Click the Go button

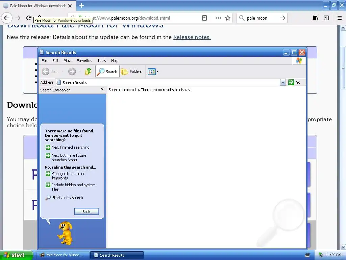[294, 82]
